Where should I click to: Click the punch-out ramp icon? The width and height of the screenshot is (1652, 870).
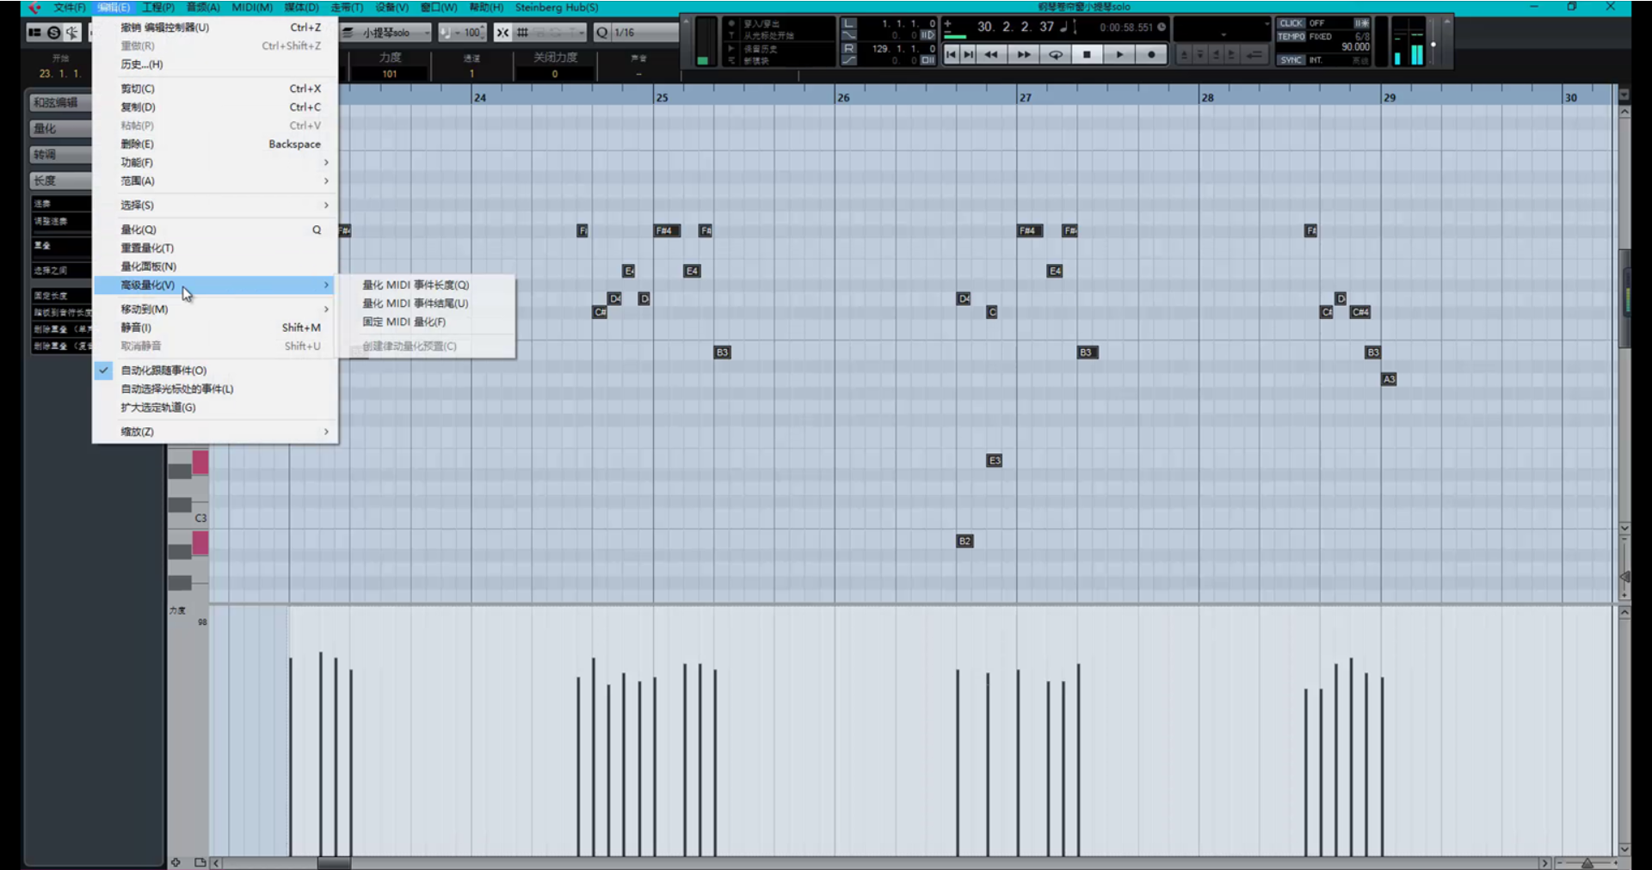point(849,60)
